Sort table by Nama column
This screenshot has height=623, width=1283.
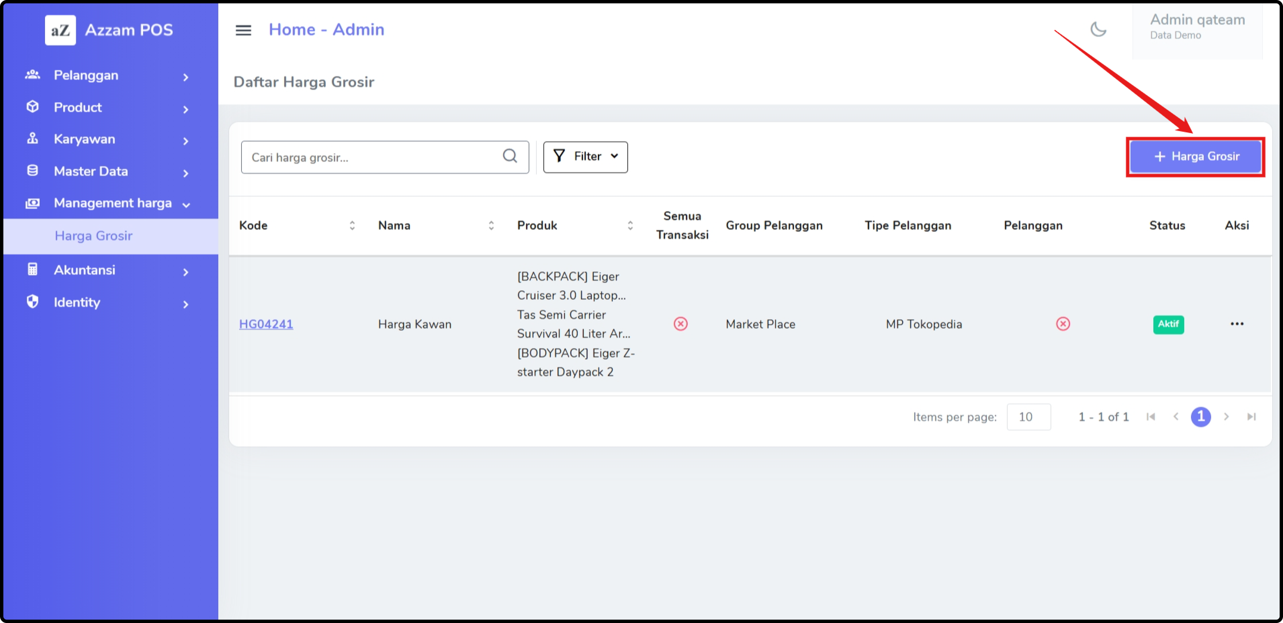[x=491, y=226]
